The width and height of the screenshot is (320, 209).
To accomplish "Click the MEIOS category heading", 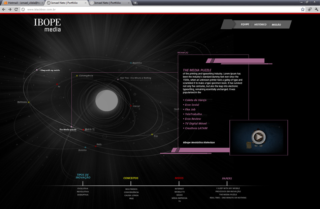I will tap(179, 178).
